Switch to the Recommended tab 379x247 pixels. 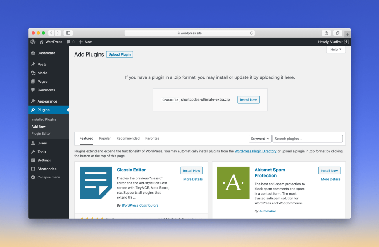click(128, 138)
